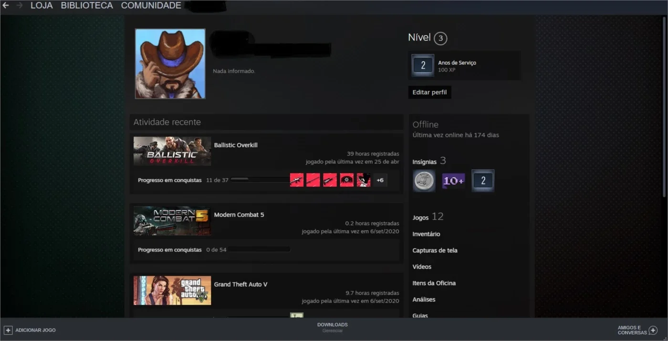
Task: Click '9.7 horas registradas' text
Action: pos(372,293)
